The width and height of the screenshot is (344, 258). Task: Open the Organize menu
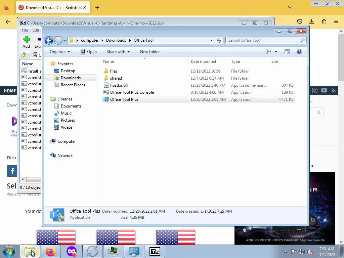coord(60,52)
